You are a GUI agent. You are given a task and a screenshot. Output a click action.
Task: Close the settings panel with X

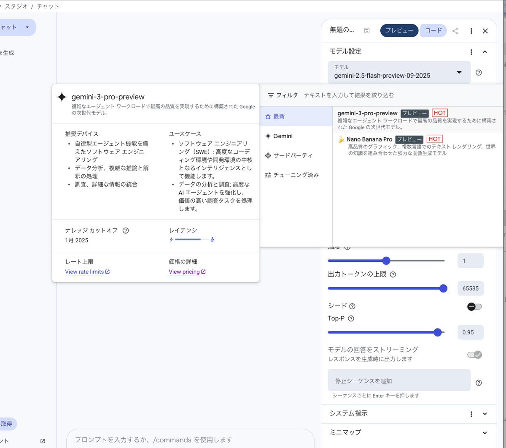(x=485, y=31)
